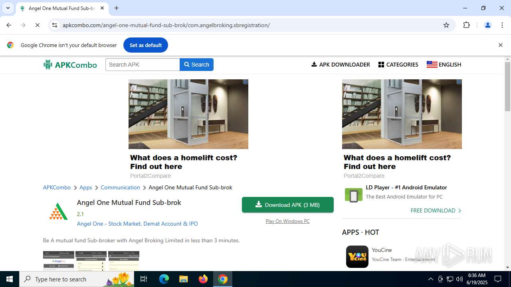
Task: Open the network icon in system tray
Action: coord(450,279)
